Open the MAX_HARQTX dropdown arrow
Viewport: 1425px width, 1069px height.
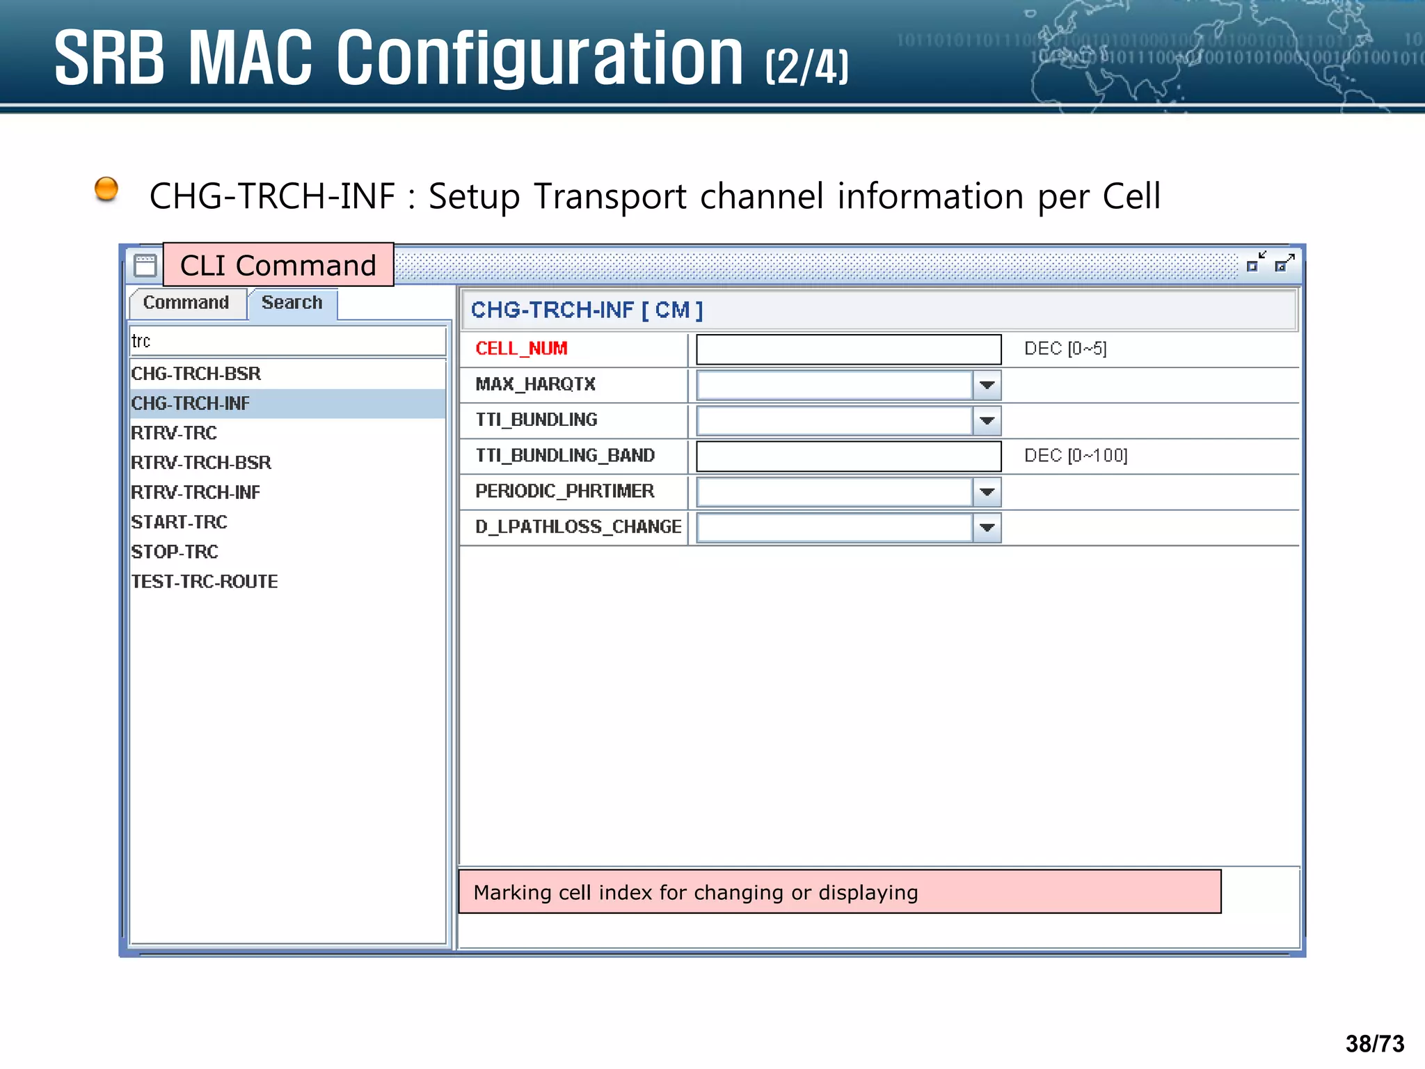pyautogui.click(x=986, y=385)
